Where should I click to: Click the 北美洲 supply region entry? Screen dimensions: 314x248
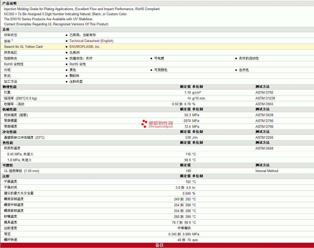[x=74, y=52]
